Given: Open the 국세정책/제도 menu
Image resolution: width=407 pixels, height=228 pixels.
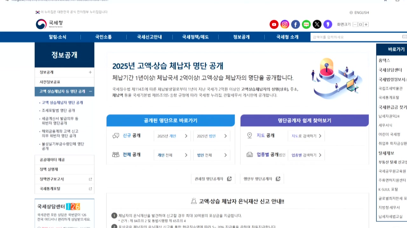Looking at the screenshot, I should coord(195,37).
